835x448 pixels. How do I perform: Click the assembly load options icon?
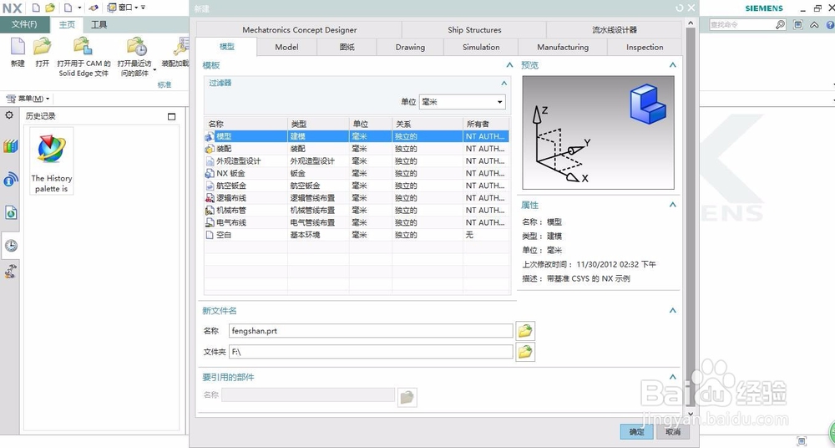181,47
